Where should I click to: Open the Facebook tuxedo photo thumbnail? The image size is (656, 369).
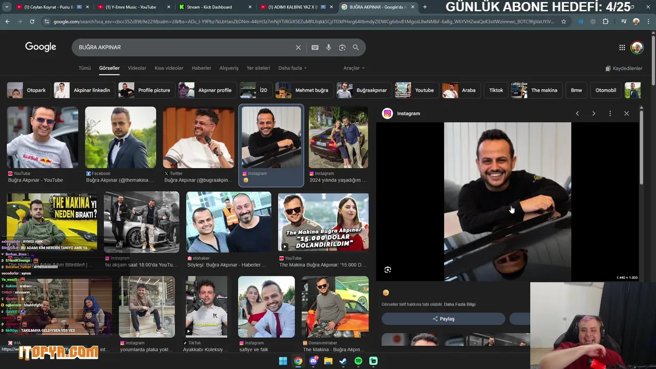(x=120, y=137)
